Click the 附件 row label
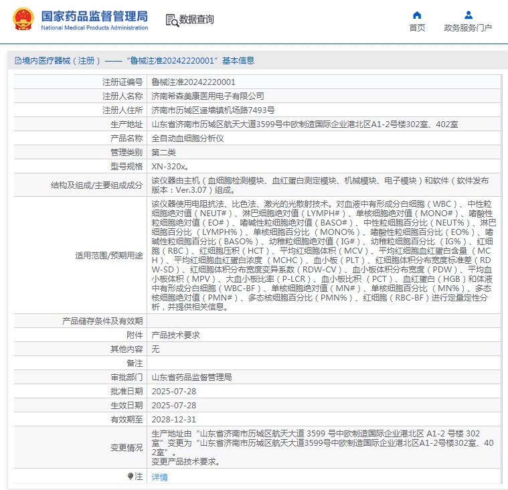508x490 pixels. pos(135,335)
